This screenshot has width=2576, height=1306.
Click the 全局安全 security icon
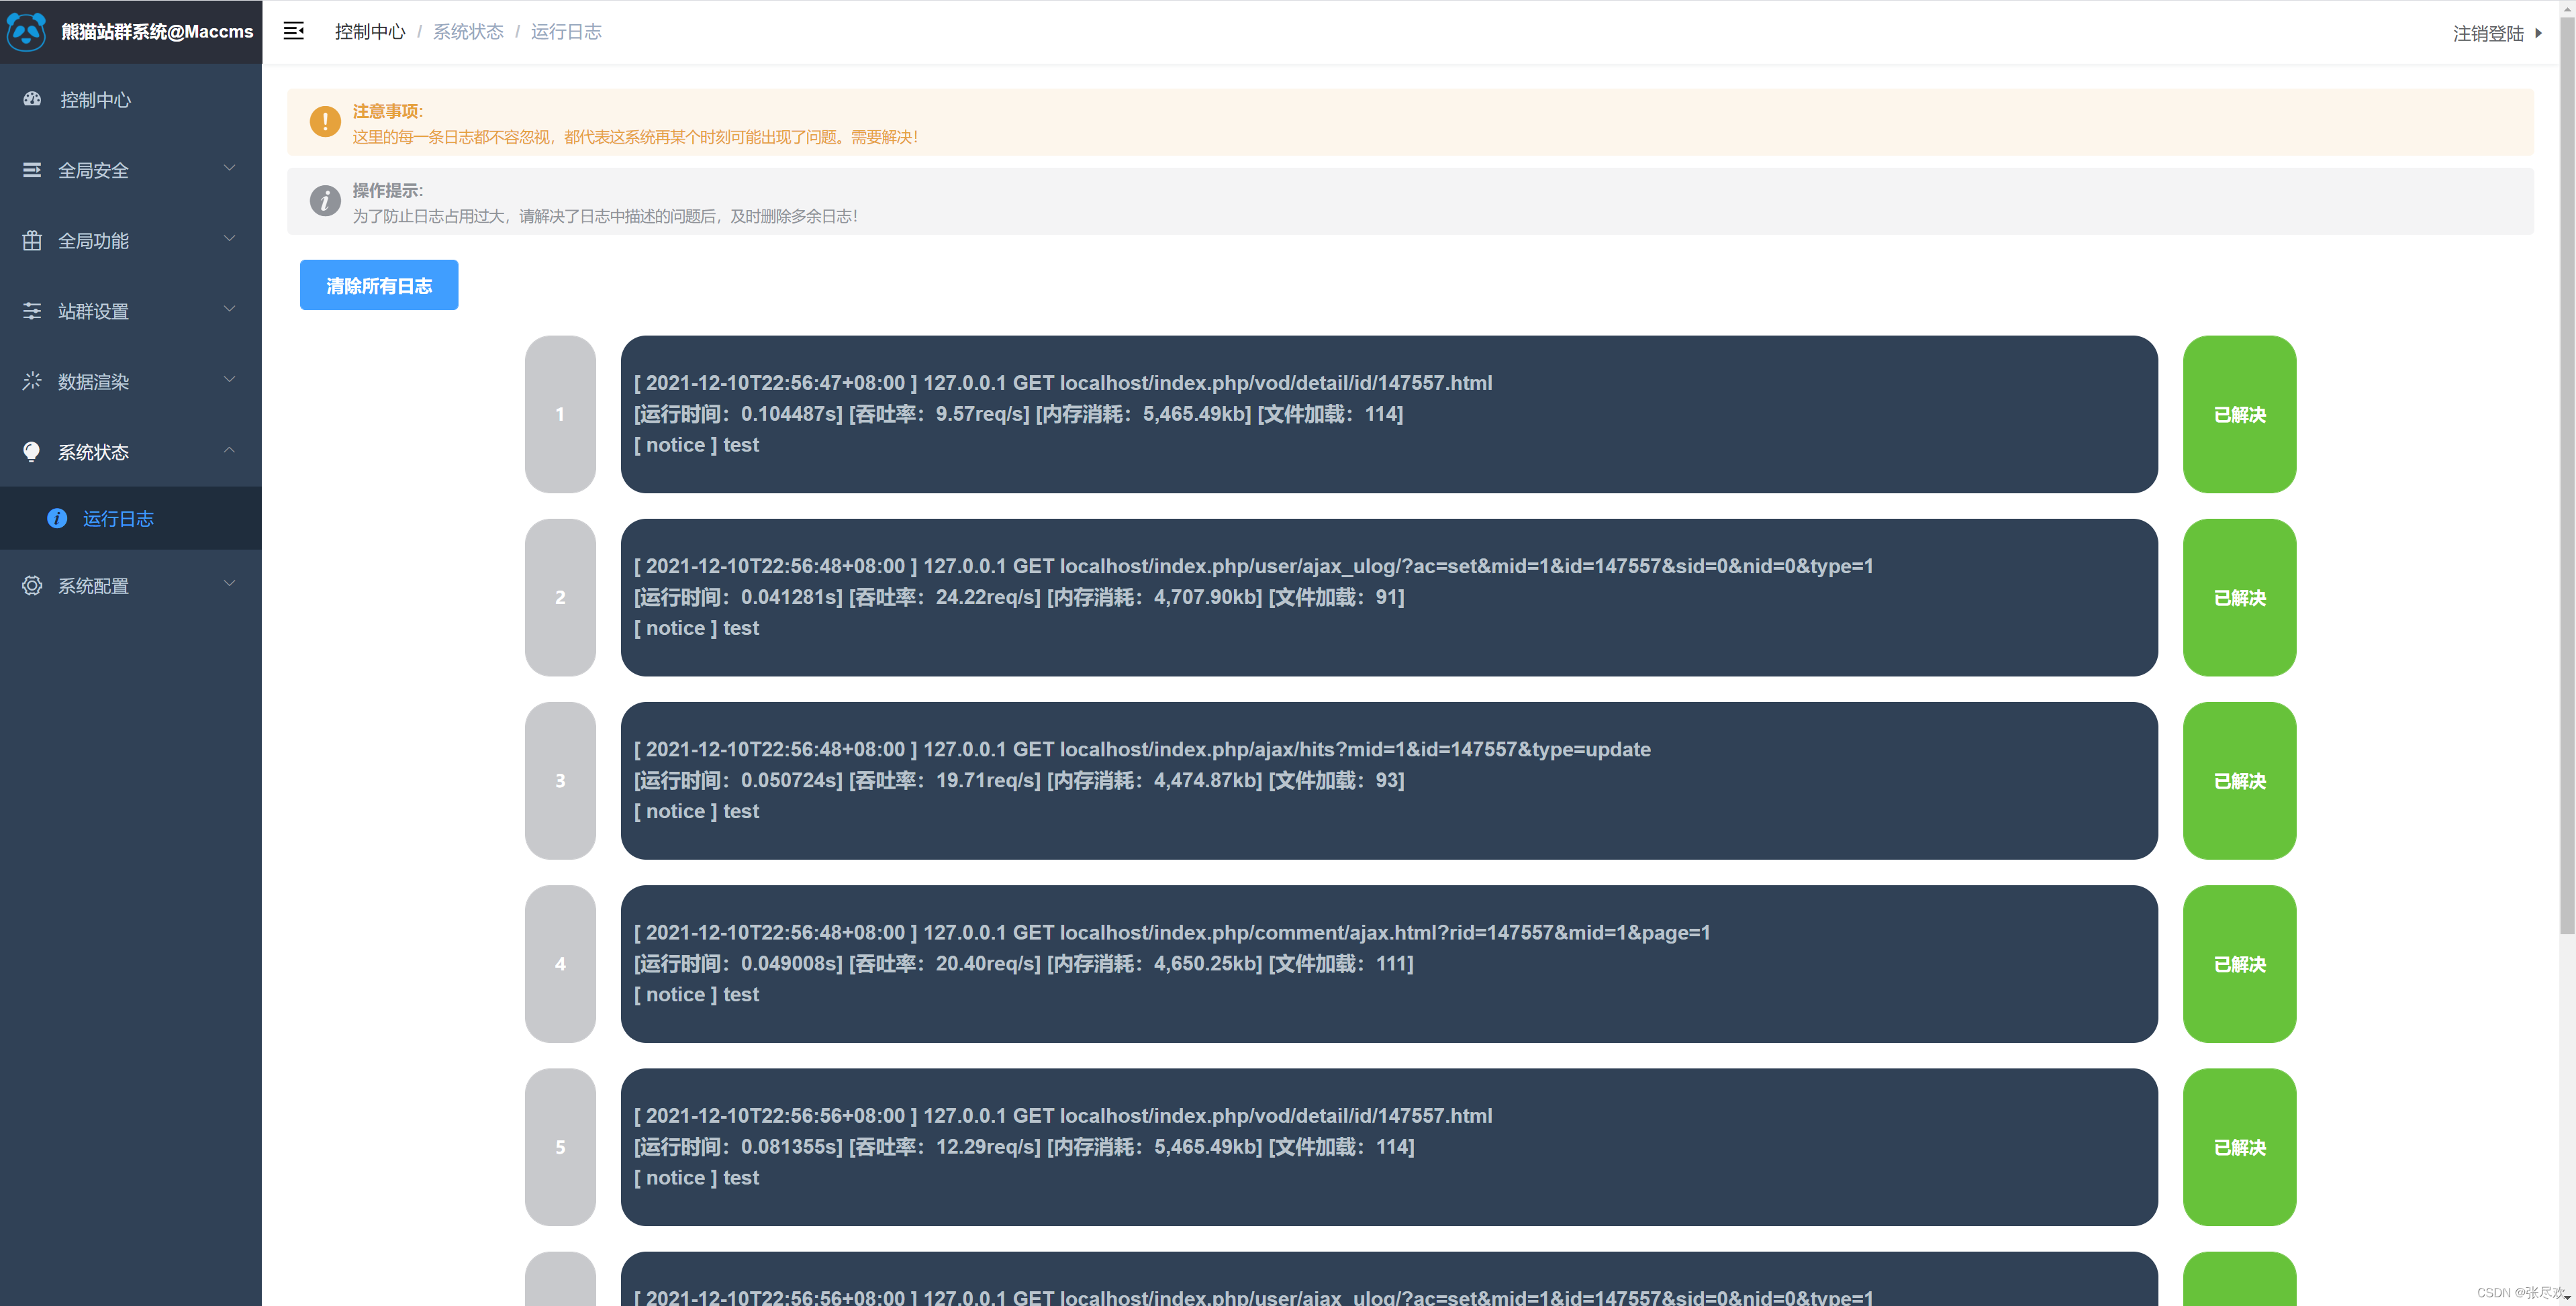(x=31, y=169)
